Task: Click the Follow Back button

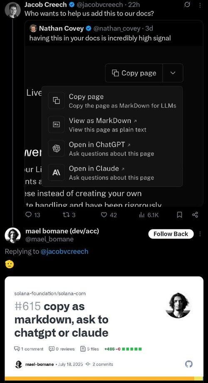Action: 171,234
